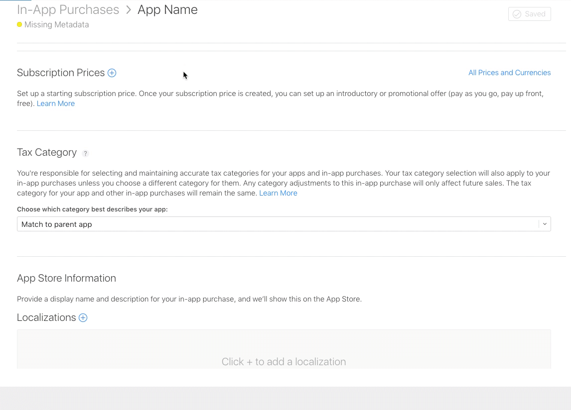Screen dimensions: 571x410
Task: Click the breadcrumb chevron separator
Action: (128, 10)
